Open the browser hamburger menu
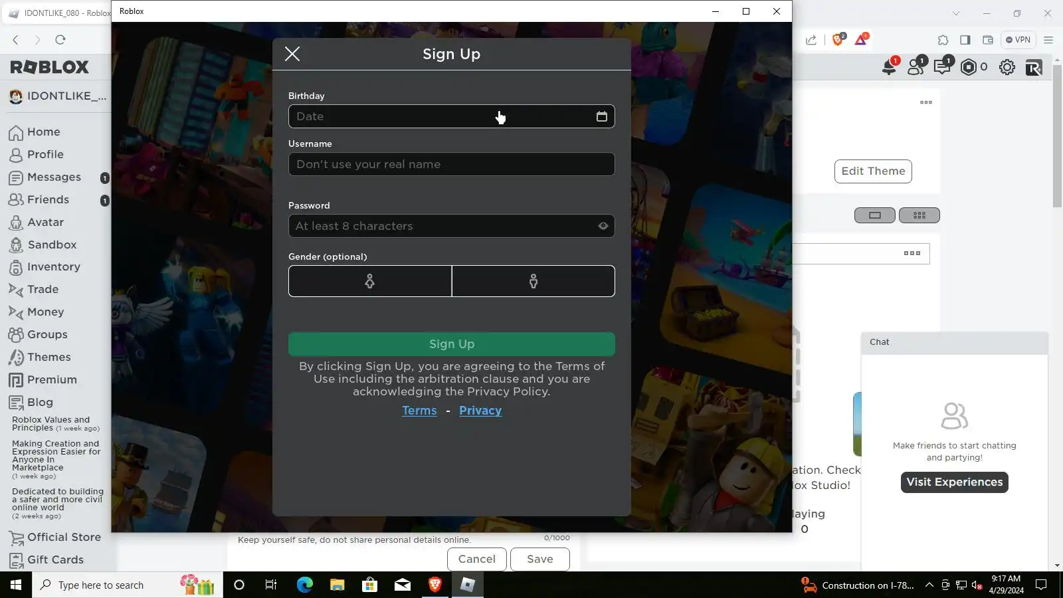1063x598 pixels. point(1048,40)
